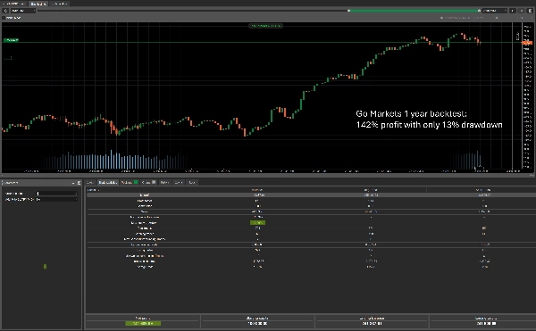Click the small icon right of the settings link
Image resolution: width=536 pixels, height=331 pixels.
(x=497, y=18)
